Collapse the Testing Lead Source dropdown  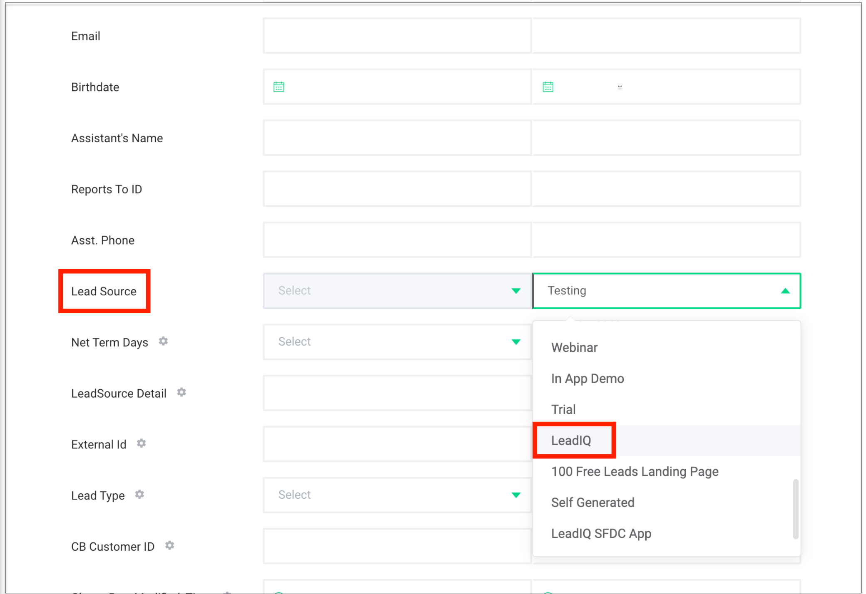click(785, 291)
